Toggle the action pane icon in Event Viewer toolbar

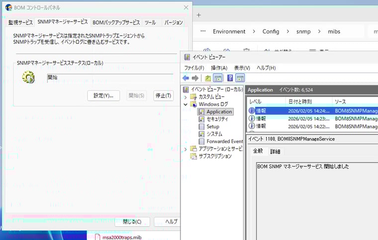tap(240, 78)
